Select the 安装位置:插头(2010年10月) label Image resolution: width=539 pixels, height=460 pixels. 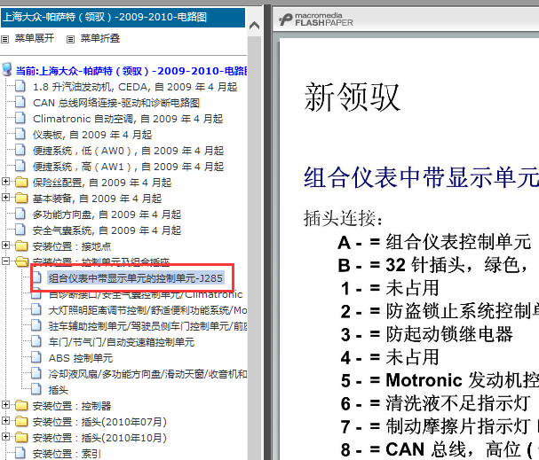click(99, 438)
